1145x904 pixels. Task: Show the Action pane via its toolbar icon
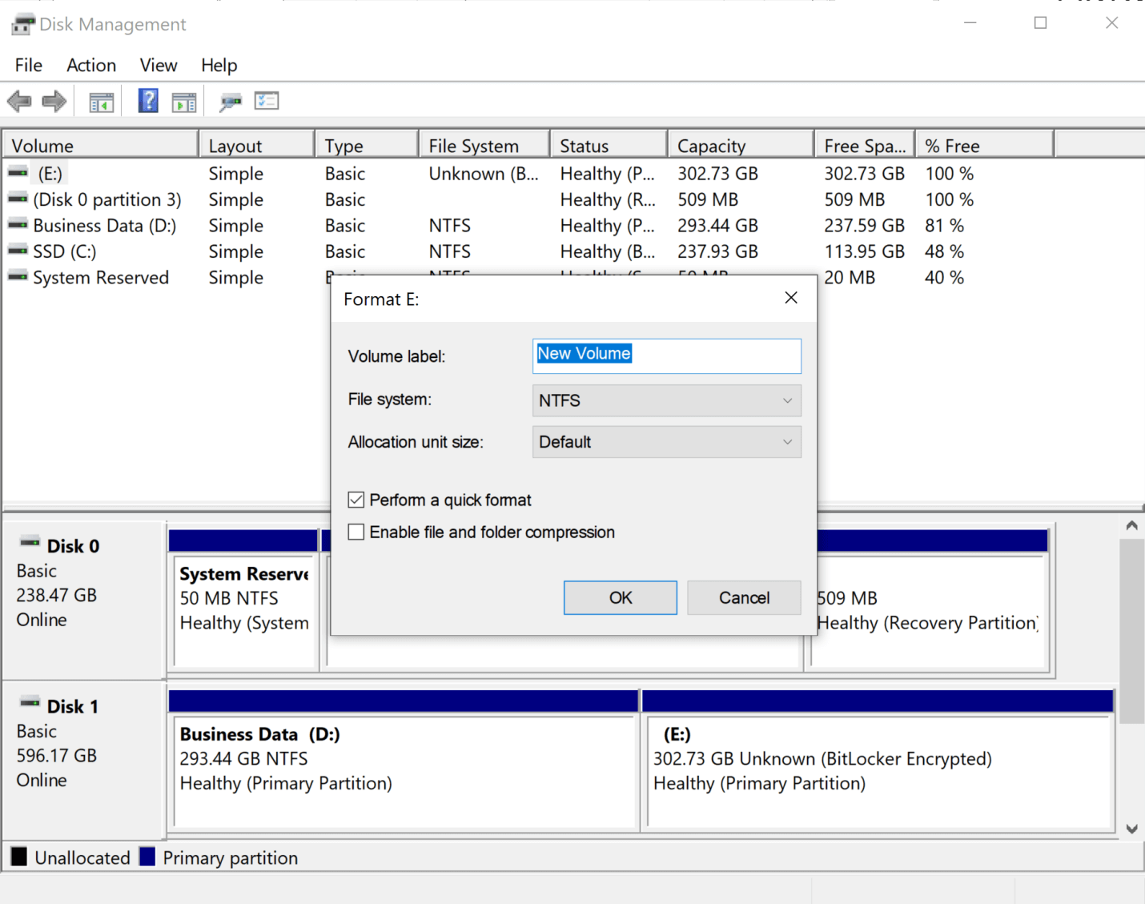tap(183, 100)
